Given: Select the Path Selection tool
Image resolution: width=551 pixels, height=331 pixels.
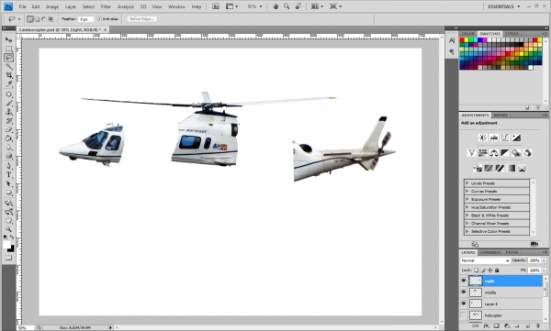Looking at the screenshot, I should coord(9,183).
